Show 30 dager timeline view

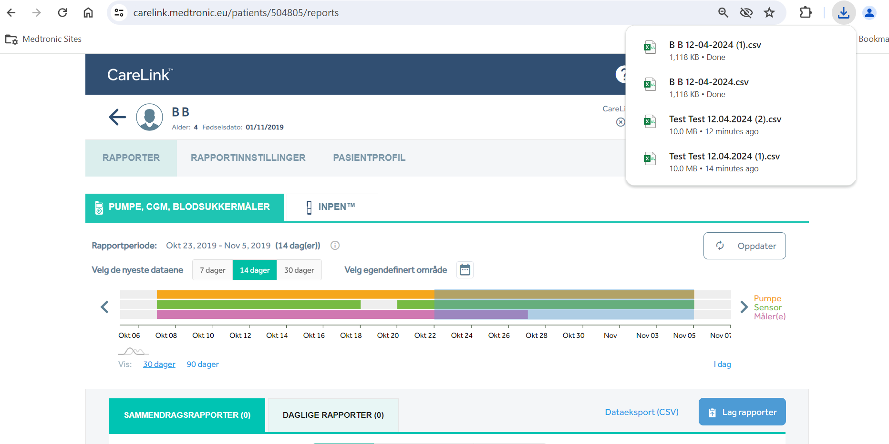[159, 364]
